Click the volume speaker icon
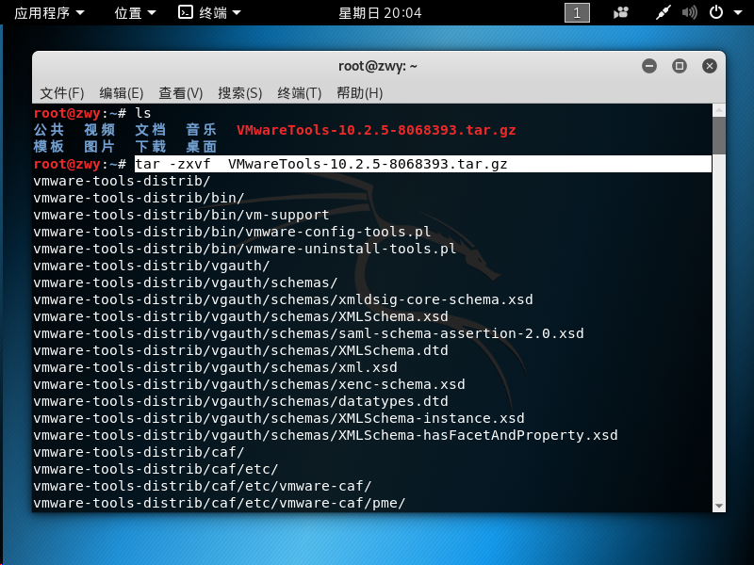The height and width of the screenshot is (565, 754). pyautogui.click(x=690, y=12)
